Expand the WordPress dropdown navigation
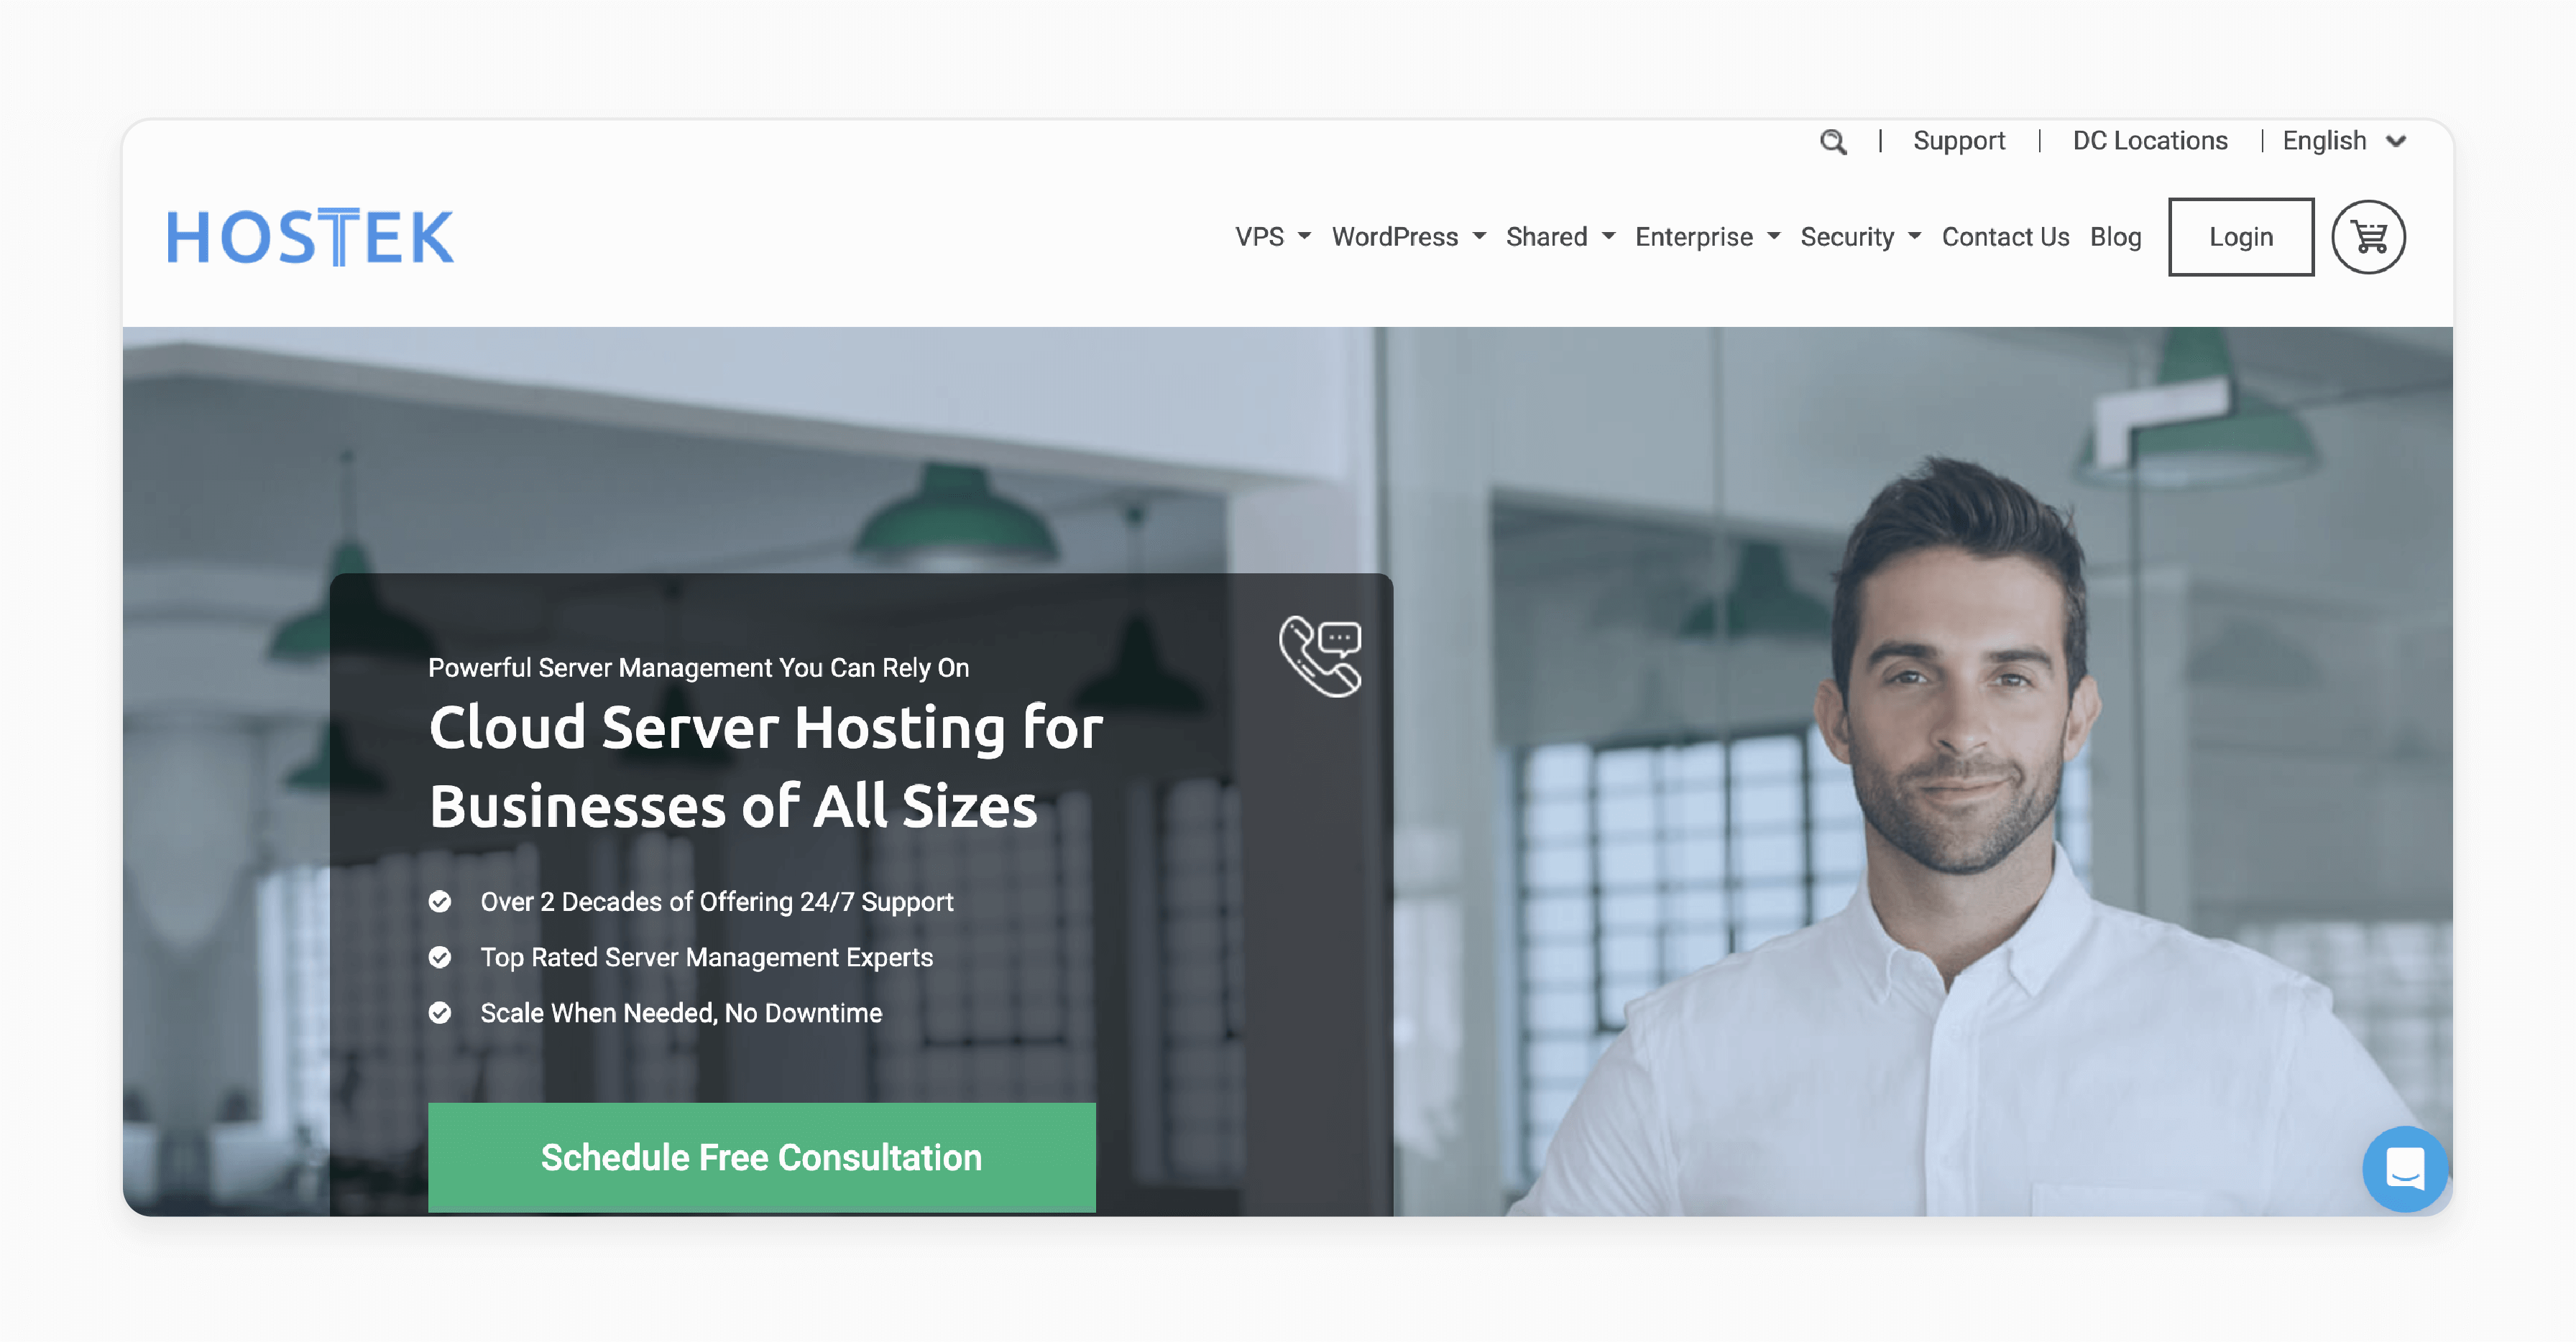 coord(1407,237)
